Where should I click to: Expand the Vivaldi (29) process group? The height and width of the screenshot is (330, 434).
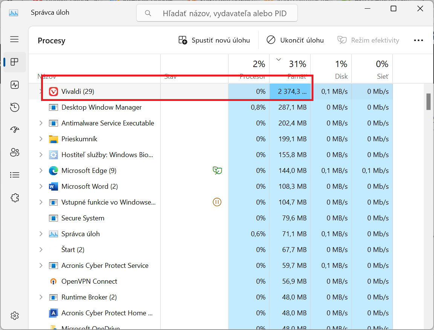tap(41, 92)
